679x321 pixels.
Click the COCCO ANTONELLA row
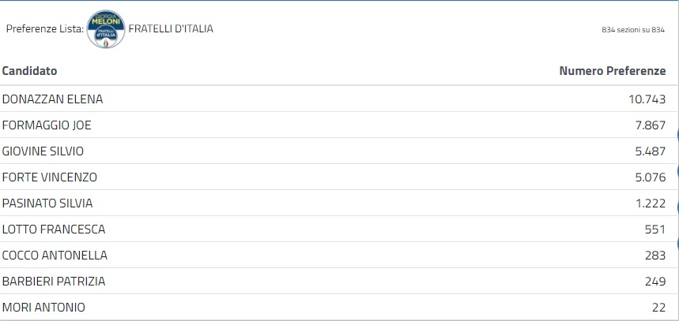pos(55,256)
